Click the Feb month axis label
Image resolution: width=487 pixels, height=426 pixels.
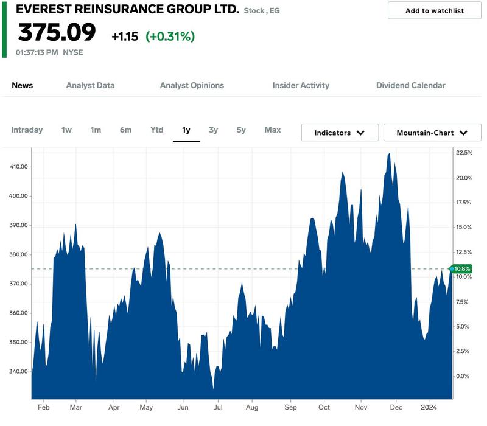43,407
